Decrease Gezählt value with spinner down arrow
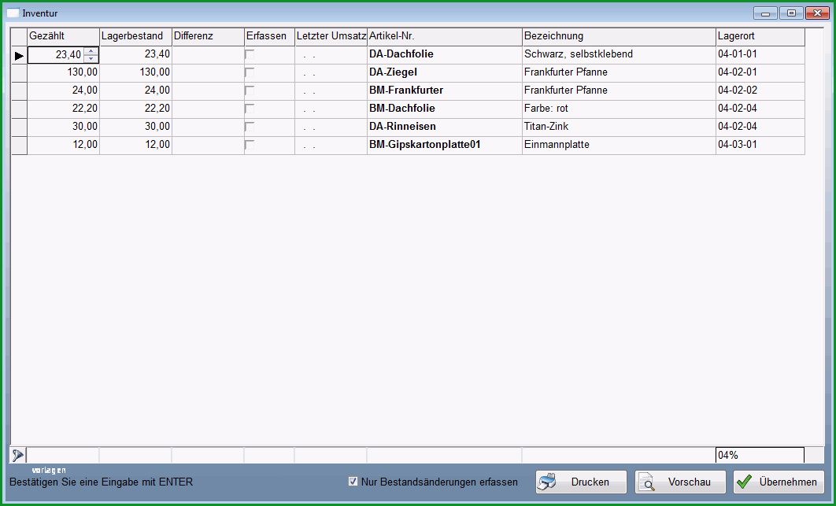Screen dimensions: 836x506 click(91, 58)
